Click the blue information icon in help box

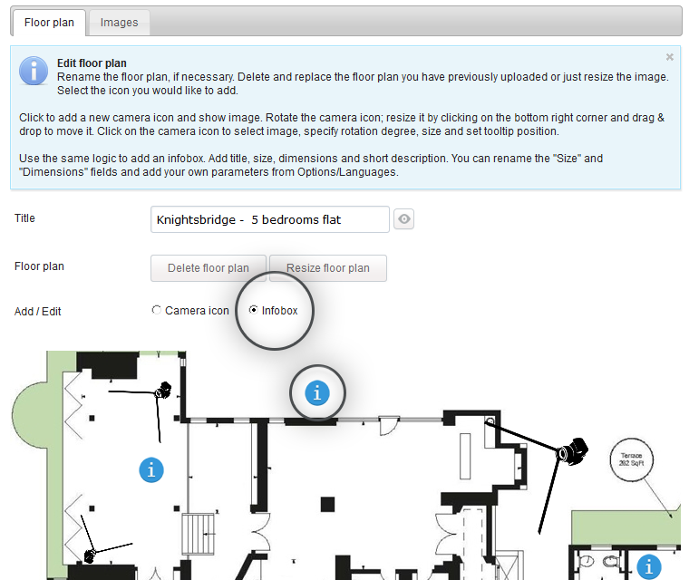tap(34, 71)
